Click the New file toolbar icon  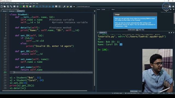[x=2, y=7]
